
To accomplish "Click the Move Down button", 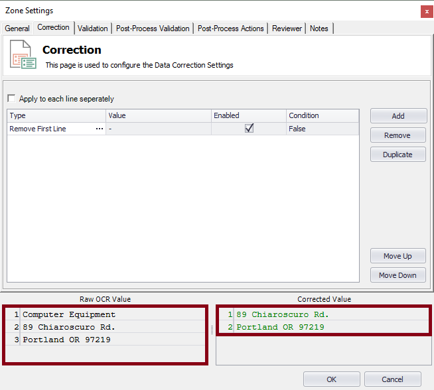I will tap(398, 275).
